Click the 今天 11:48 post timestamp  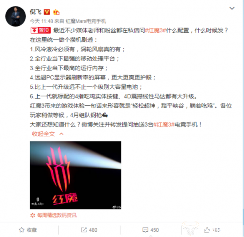[41, 21]
